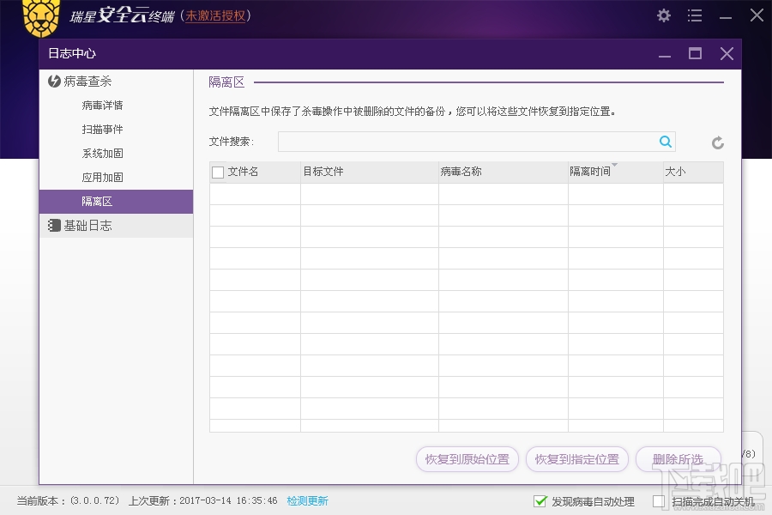Click the 恢复到原始位置 button
Viewport: 772px width, 515px height.
pos(467,459)
